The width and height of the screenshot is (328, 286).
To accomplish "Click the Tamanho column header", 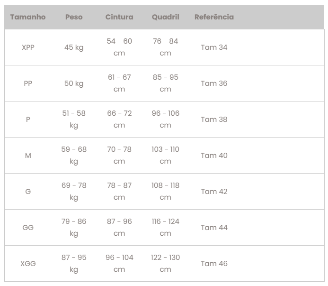I will coord(28,17).
